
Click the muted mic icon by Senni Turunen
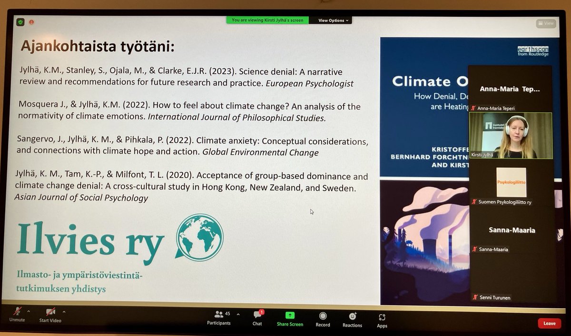(x=475, y=297)
